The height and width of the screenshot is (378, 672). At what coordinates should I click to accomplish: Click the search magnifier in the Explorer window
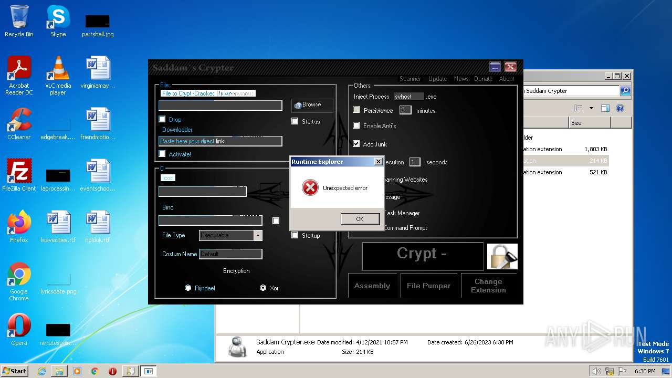(x=625, y=91)
